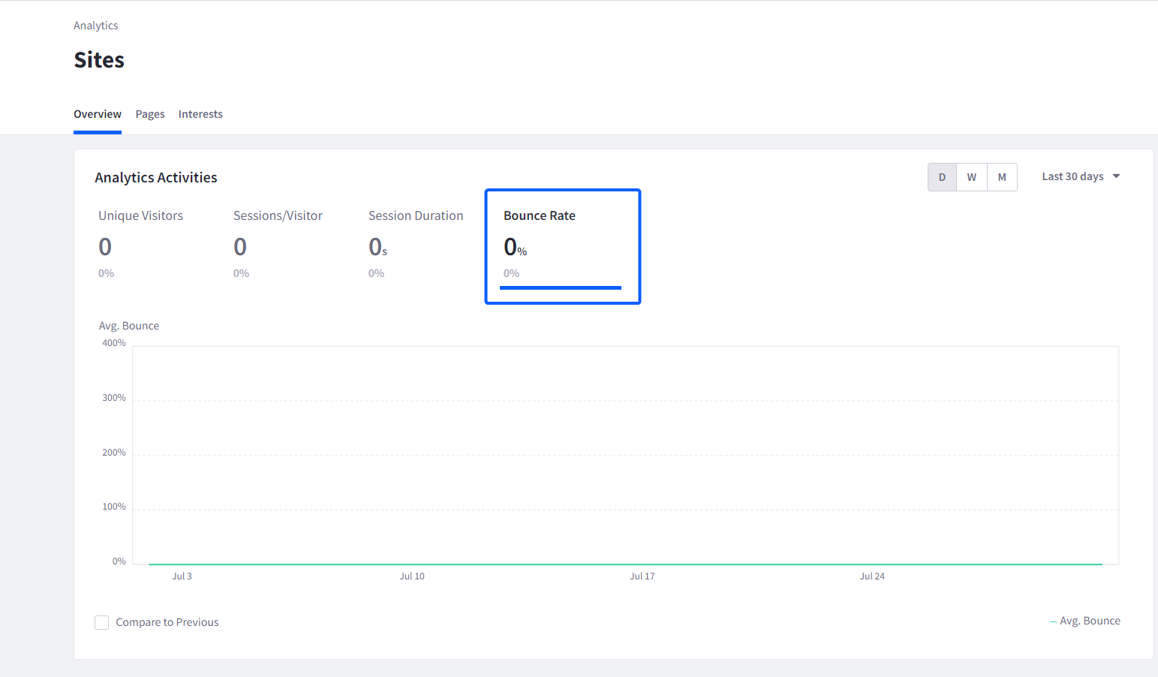Click the Jul 24 axis label
Image resolution: width=1158 pixels, height=677 pixels.
tap(872, 576)
